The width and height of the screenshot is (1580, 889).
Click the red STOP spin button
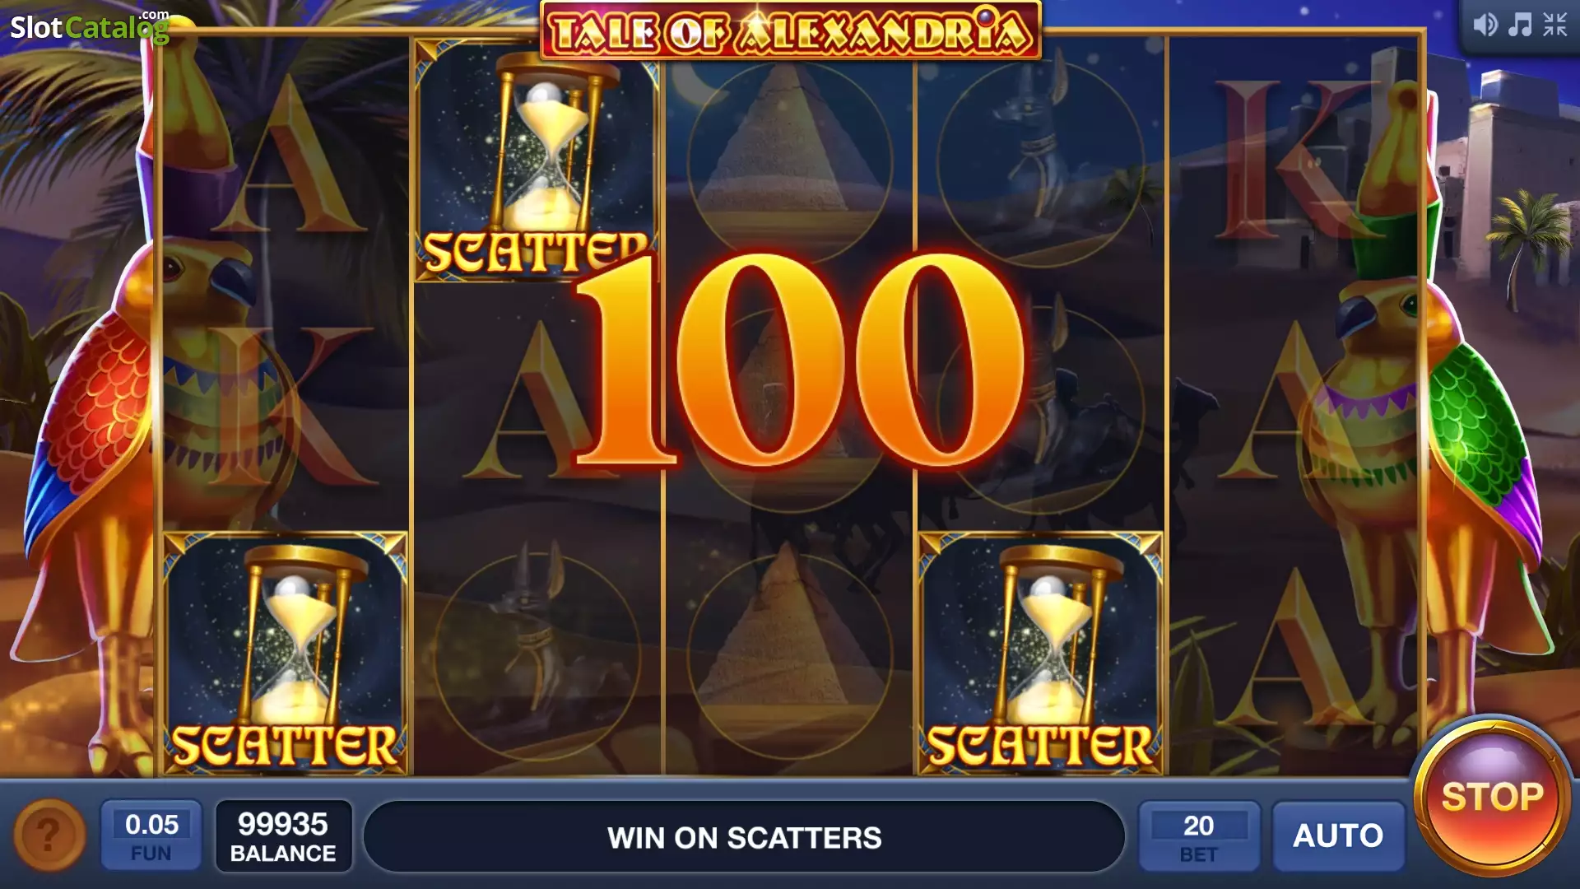1492,796
